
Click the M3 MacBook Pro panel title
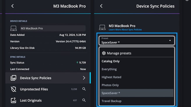coord(69,6)
